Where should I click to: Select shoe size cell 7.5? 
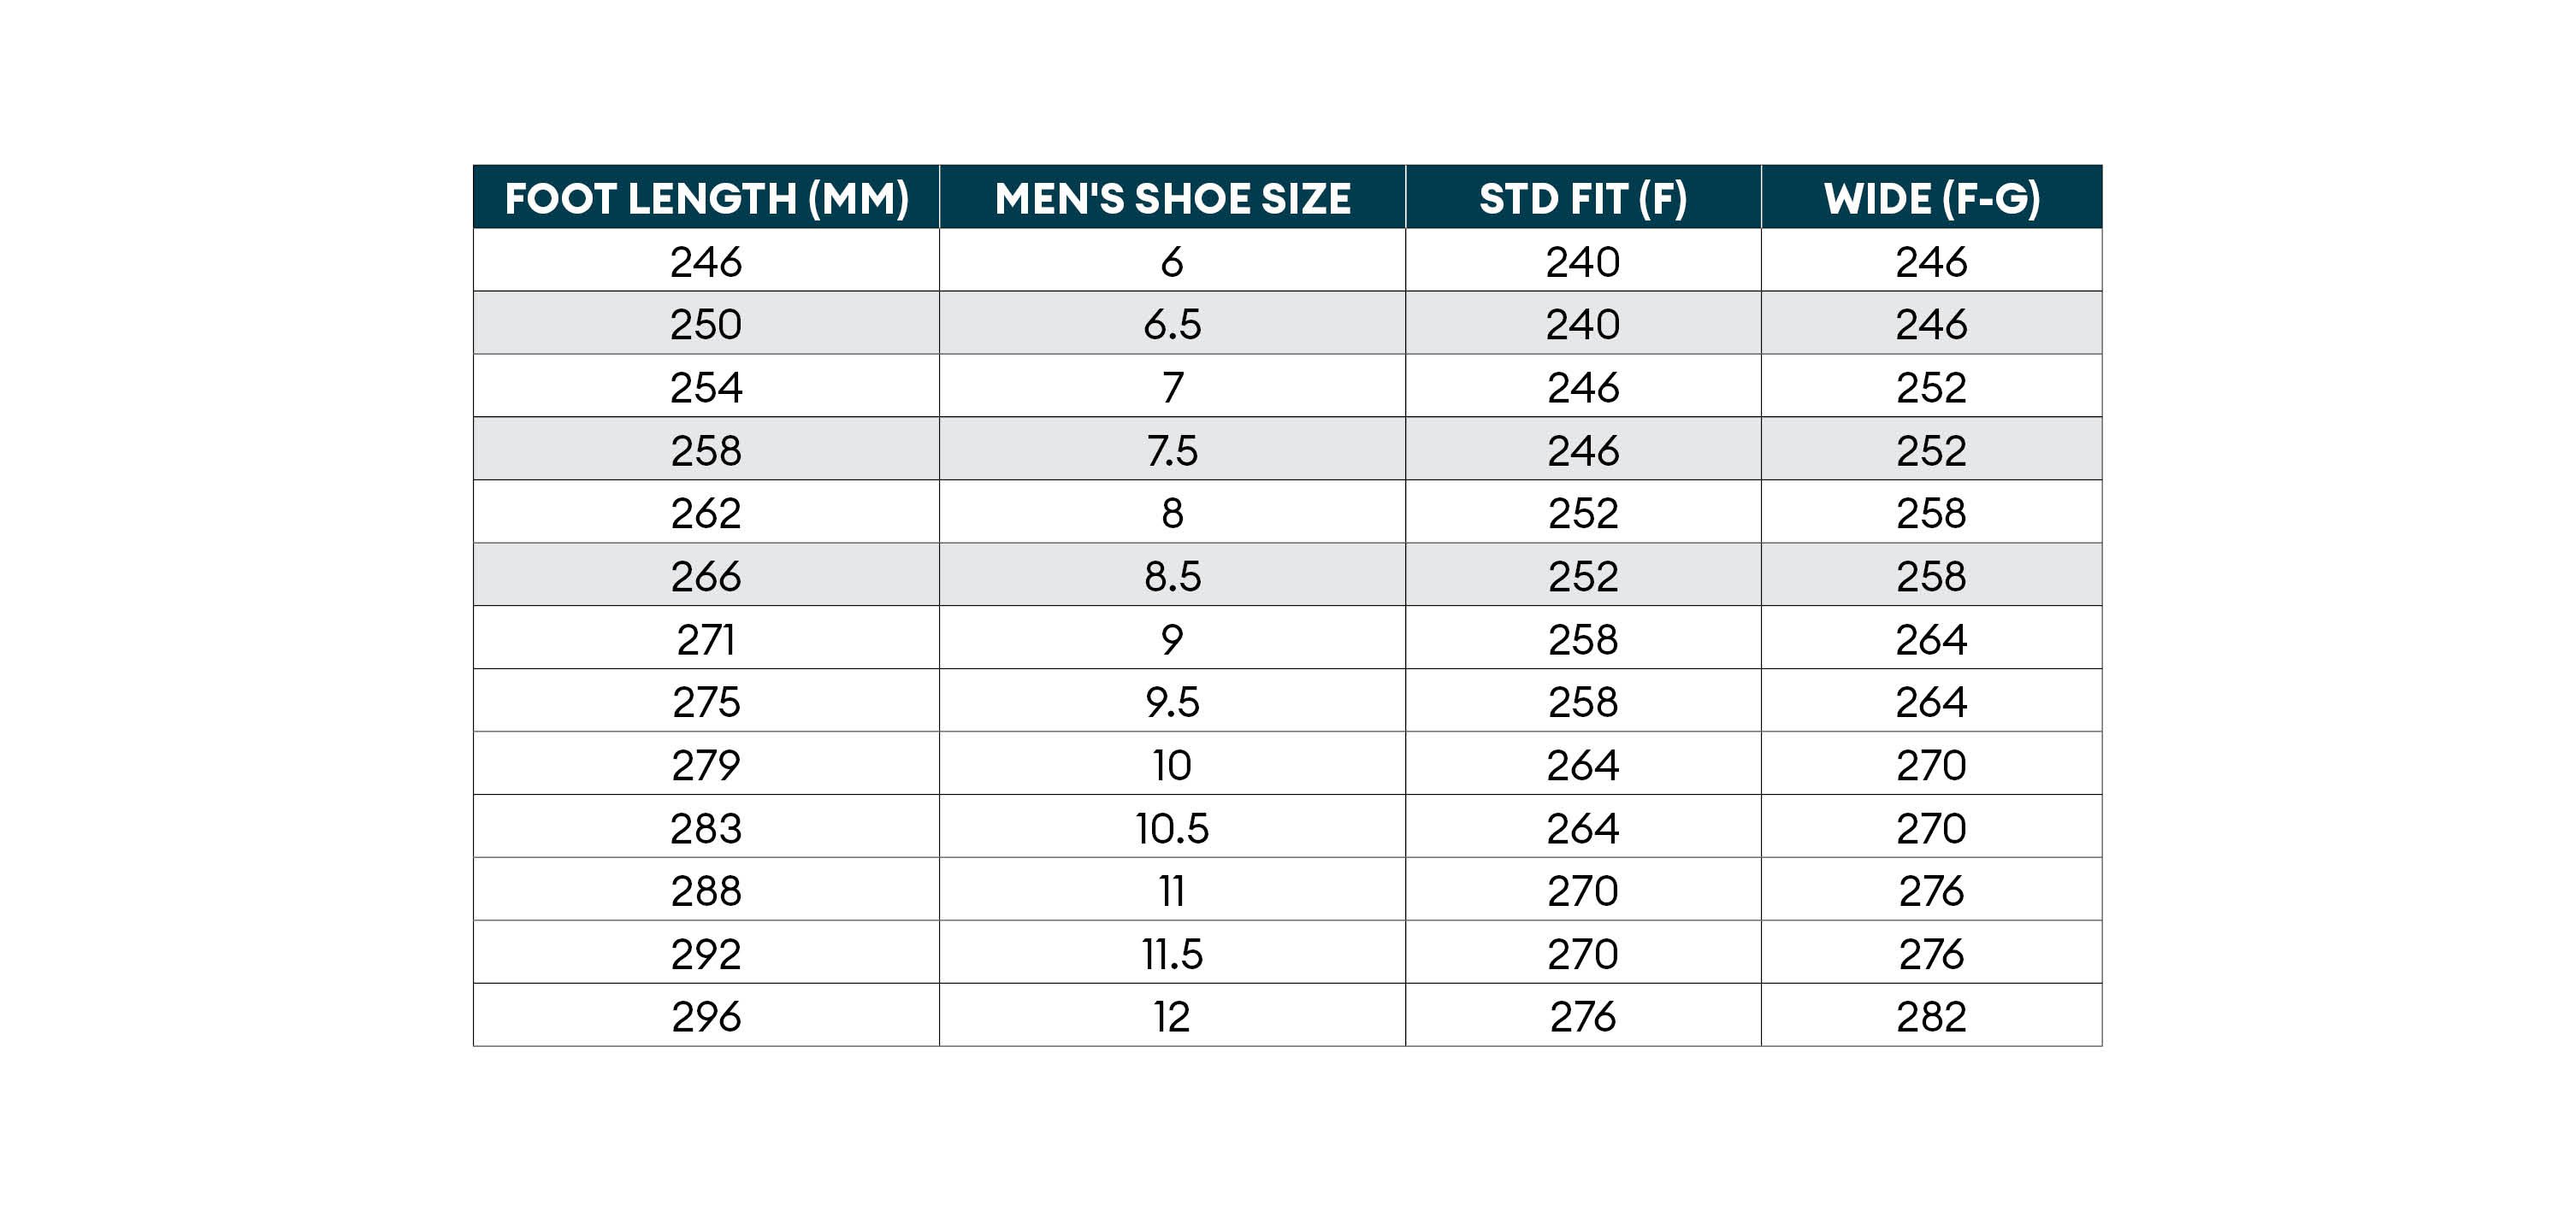point(1172,450)
